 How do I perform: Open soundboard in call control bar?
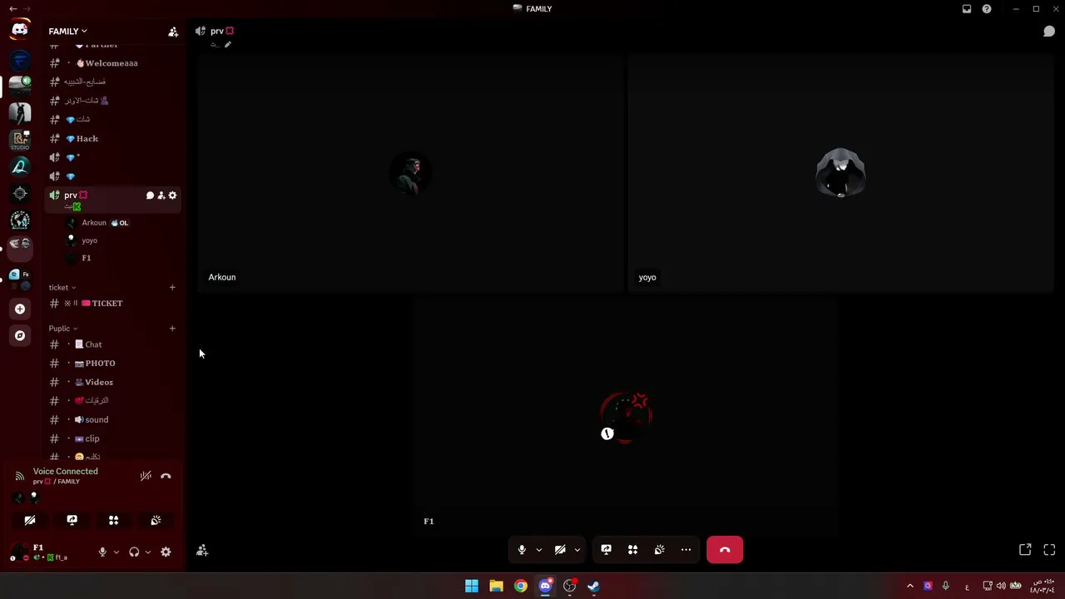660,550
